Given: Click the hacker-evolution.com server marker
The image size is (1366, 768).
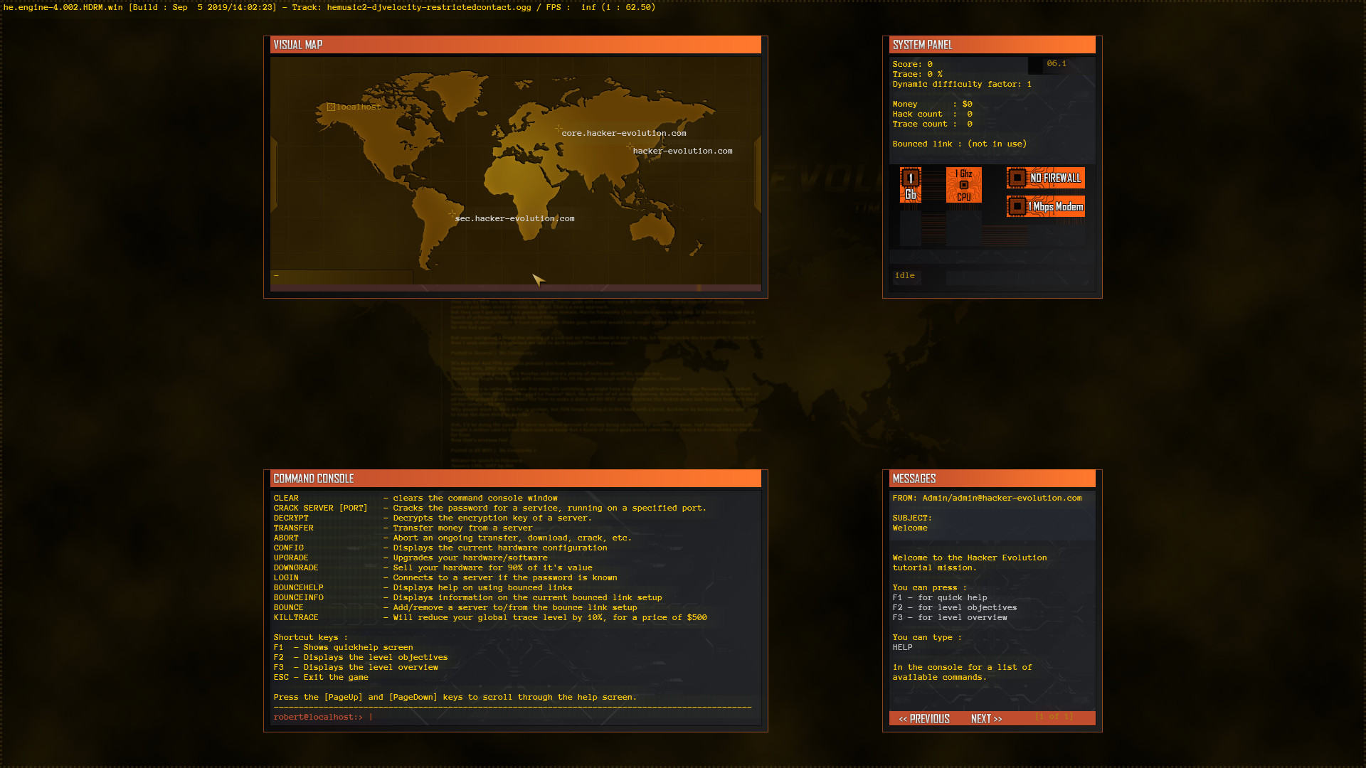Looking at the screenshot, I should click(629, 146).
